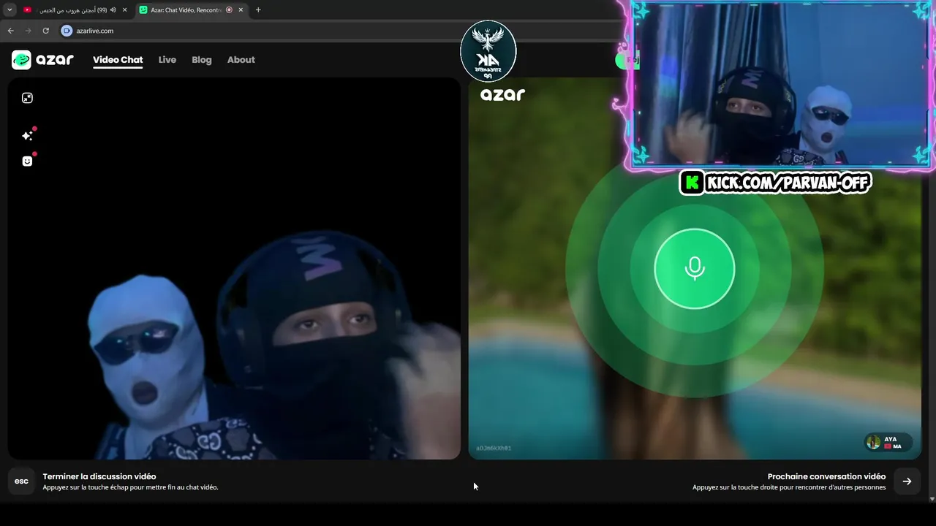This screenshot has width=936, height=526.
Task: Click the Azar watermark in remote video
Action: (x=502, y=94)
